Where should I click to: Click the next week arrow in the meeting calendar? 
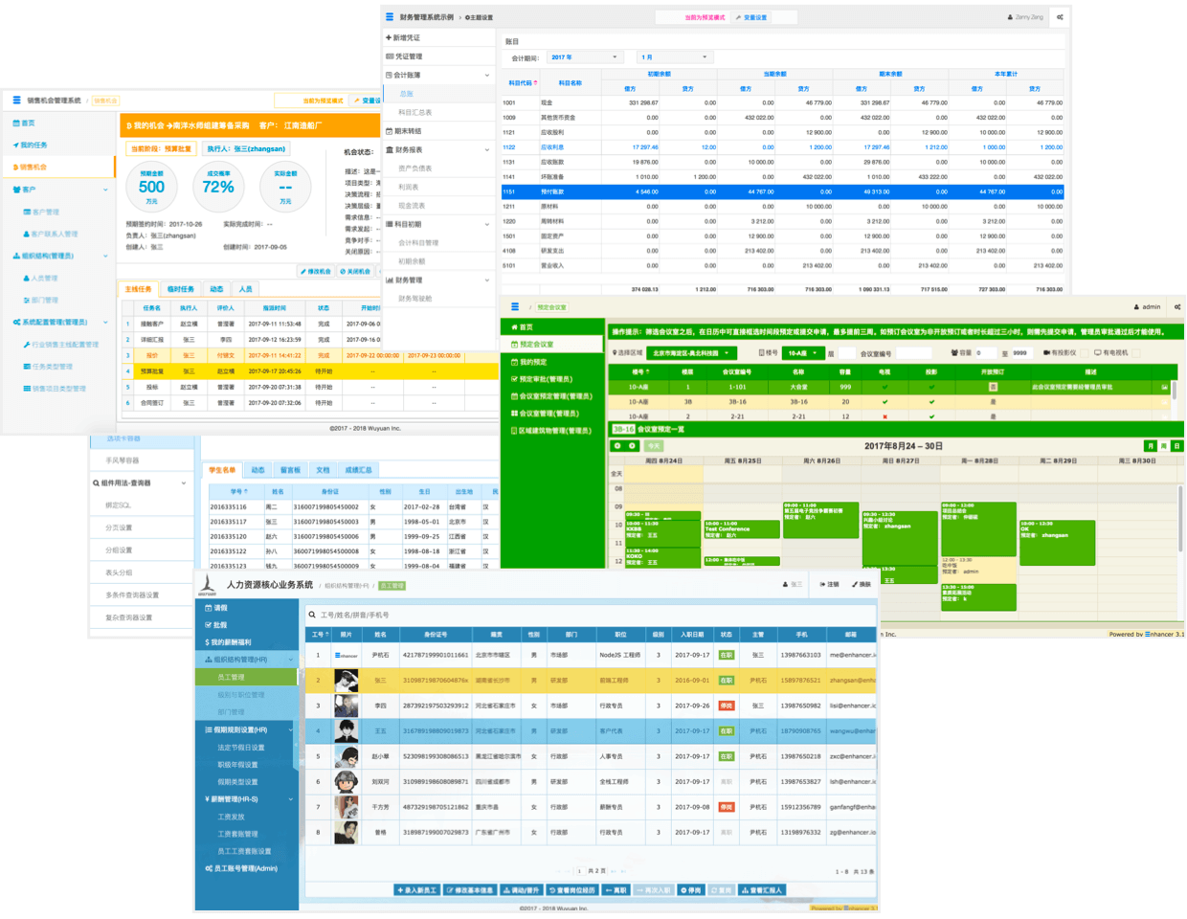632,446
